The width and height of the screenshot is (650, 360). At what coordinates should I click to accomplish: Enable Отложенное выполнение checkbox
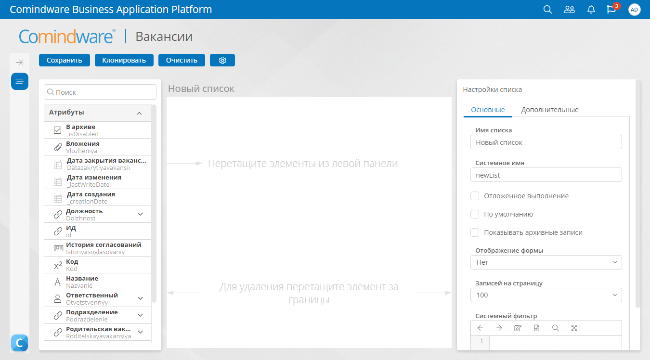tap(475, 196)
